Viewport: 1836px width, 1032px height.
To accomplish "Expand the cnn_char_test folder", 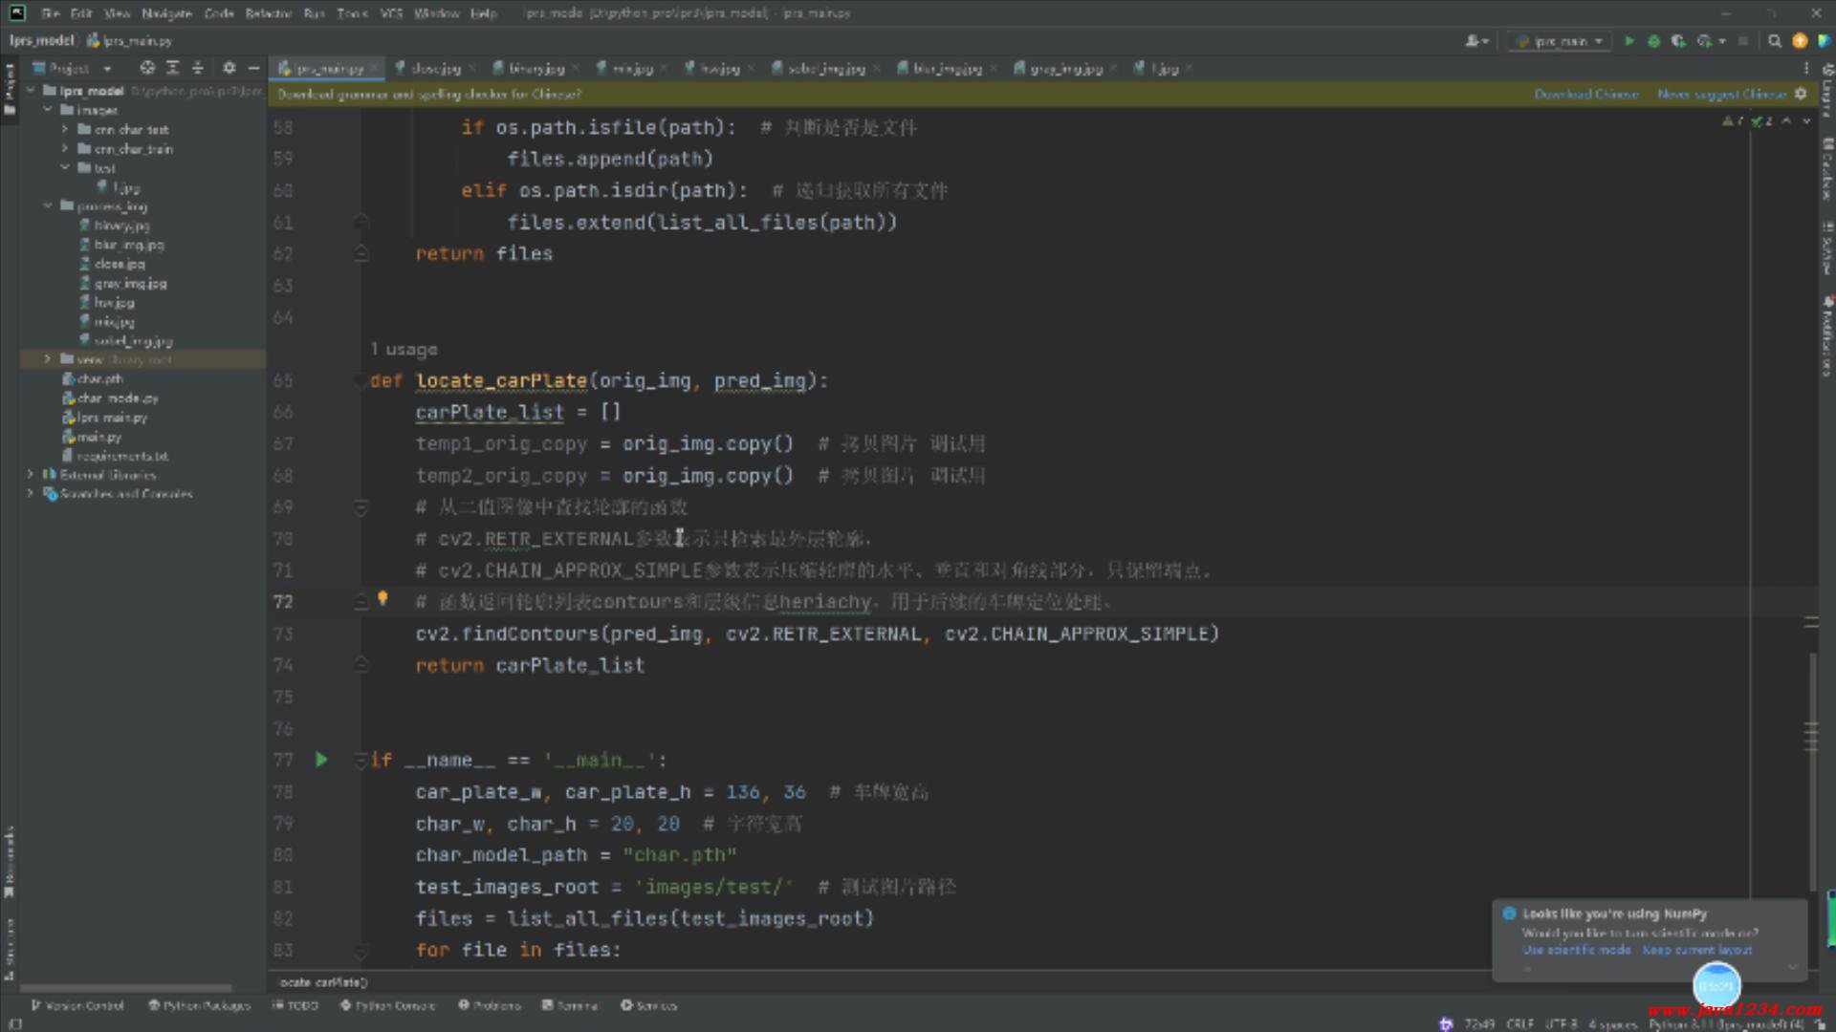I will pyautogui.click(x=65, y=129).
